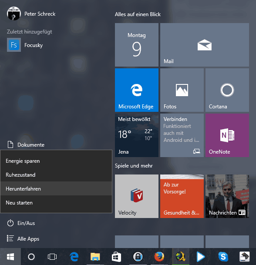This screenshot has width=256, height=265.
Task: Click the Peter Schreck account name
Action: [x=40, y=14]
